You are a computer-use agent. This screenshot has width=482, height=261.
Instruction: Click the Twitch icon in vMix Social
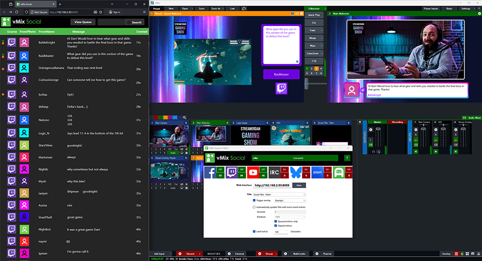pyautogui.click(x=231, y=172)
